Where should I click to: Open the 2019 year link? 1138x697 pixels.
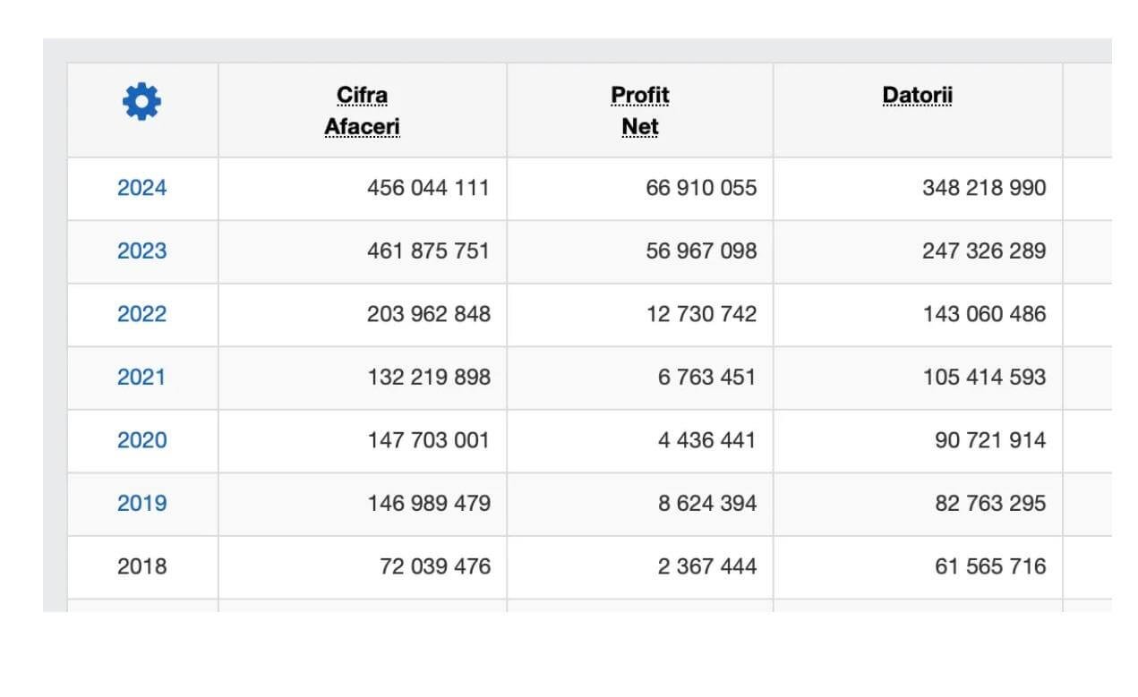pos(141,504)
